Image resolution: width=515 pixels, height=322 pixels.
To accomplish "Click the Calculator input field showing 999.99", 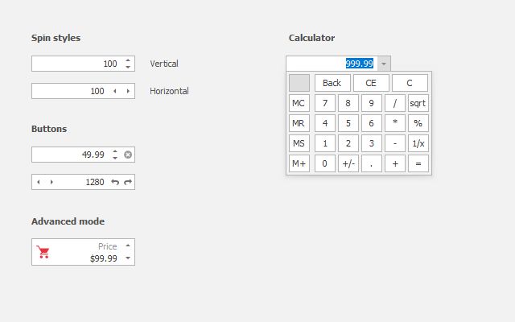I will (x=330, y=64).
